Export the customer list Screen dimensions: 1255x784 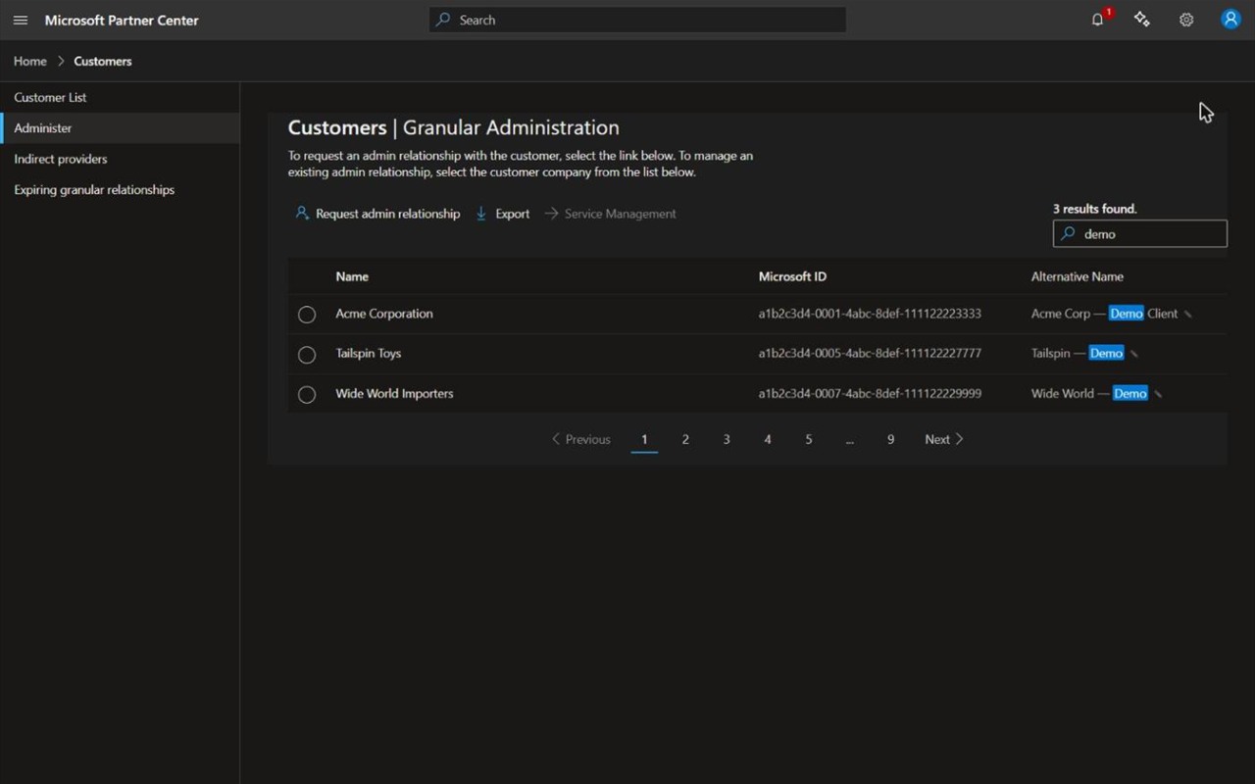(502, 214)
